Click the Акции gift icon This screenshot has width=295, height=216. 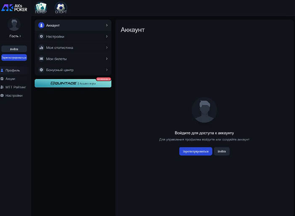(2, 79)
